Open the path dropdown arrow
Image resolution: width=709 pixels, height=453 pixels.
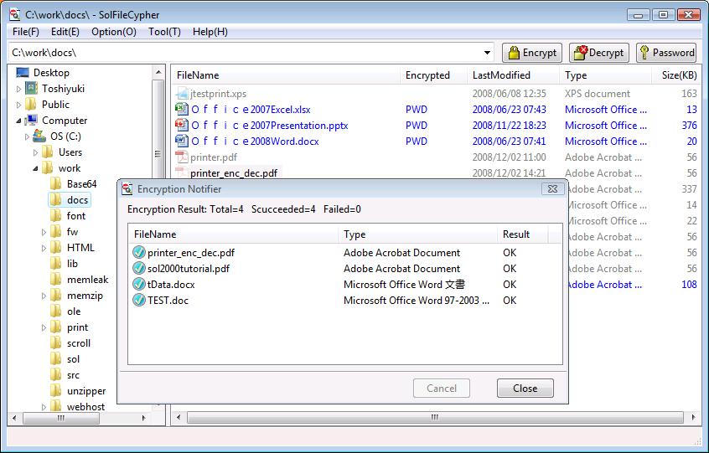tap(487, 53)
